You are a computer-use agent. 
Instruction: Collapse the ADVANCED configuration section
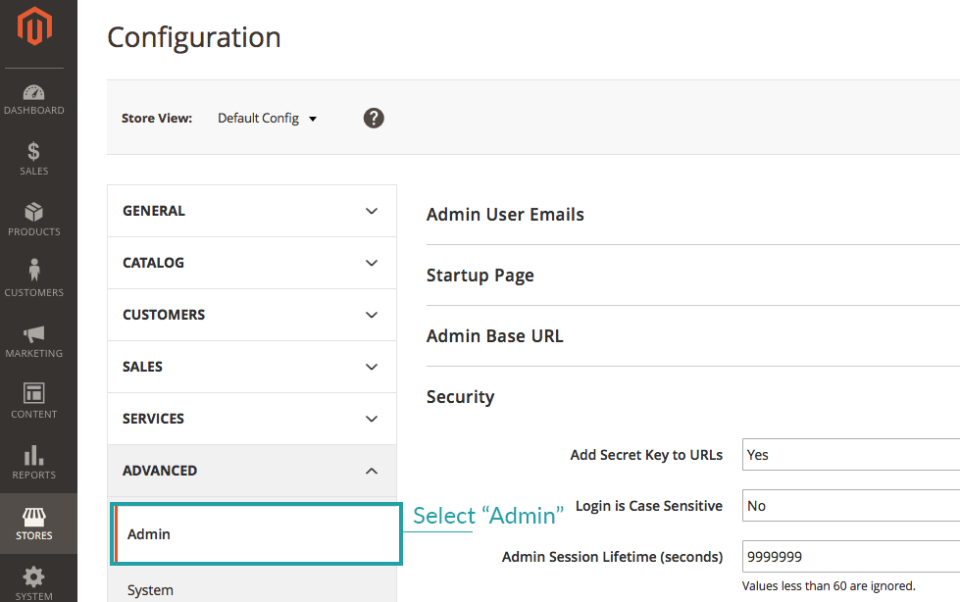251,471
